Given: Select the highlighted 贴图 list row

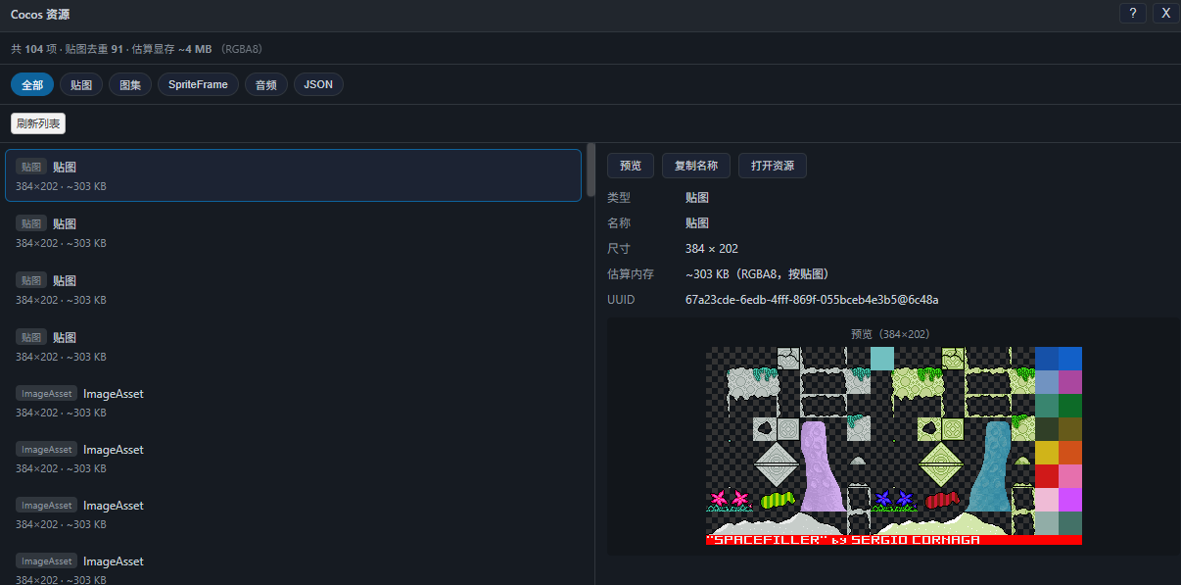Looking at the screenshot, I should (293, 175).
